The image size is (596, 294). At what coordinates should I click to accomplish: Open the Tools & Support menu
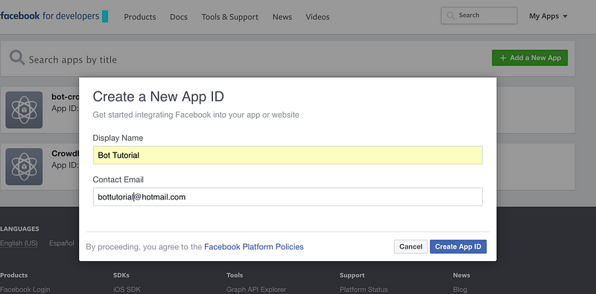point(230,17)
